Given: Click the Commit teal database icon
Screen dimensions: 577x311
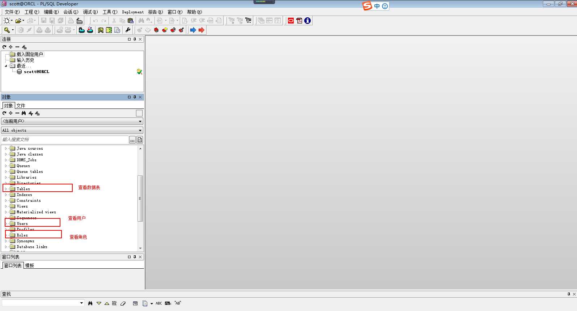Looking at the screenshot, I should 82,30.
